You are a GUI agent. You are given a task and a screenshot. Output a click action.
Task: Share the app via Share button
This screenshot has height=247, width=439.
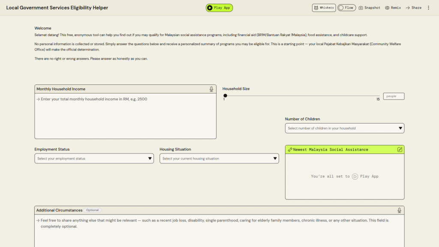(x=413, y=8)
